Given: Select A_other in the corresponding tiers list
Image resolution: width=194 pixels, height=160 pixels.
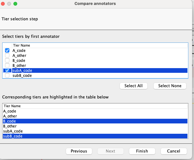Looking at the screenshot, I should click(x=10, y=116).
